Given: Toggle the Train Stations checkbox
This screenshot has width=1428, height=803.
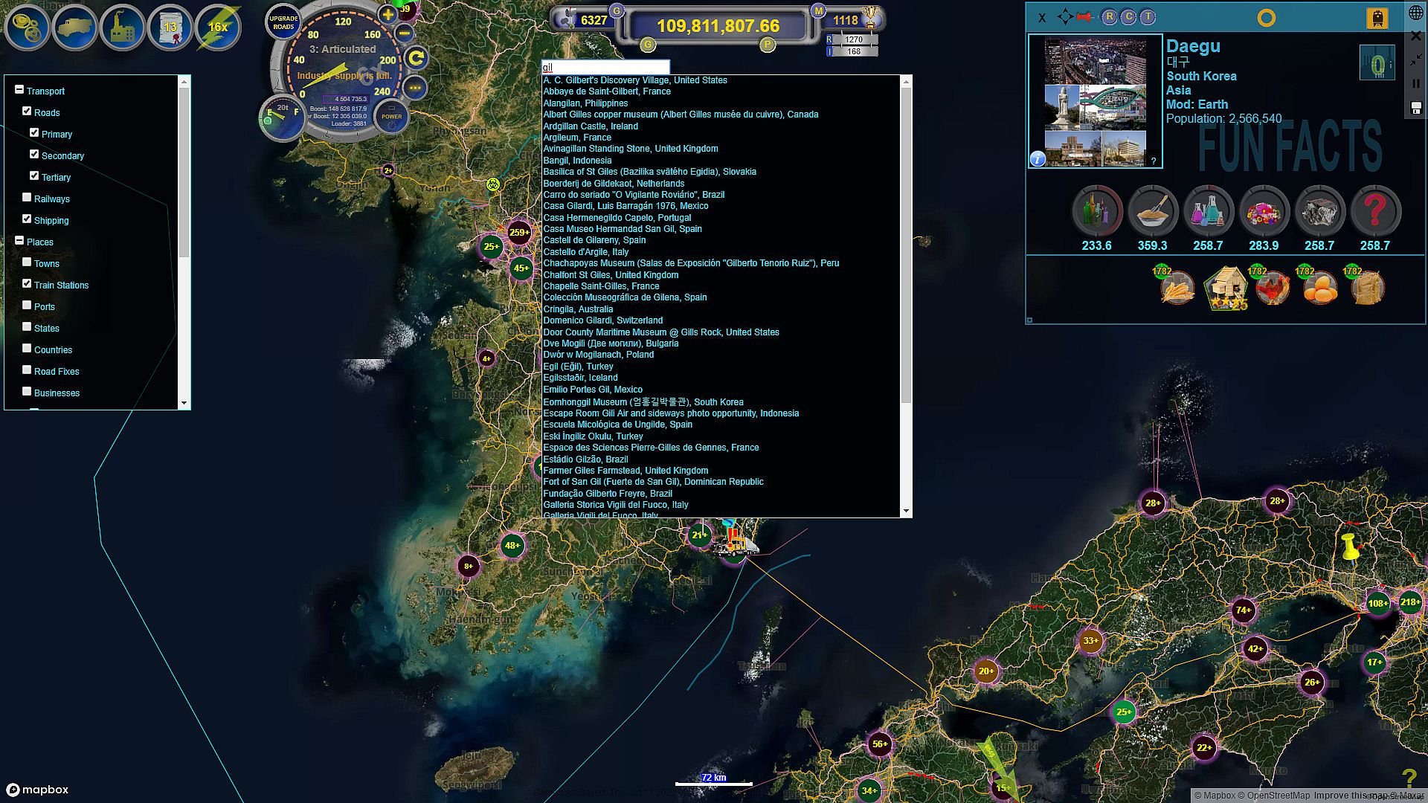Looking at the screenshot, I should pyautogui.click(x=27, y=284).
